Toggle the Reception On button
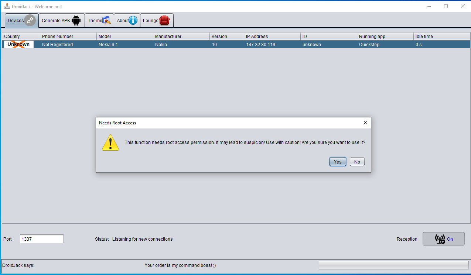 444,239
